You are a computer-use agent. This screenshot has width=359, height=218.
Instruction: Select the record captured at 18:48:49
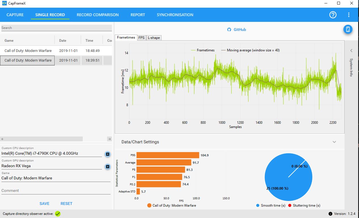56,51
